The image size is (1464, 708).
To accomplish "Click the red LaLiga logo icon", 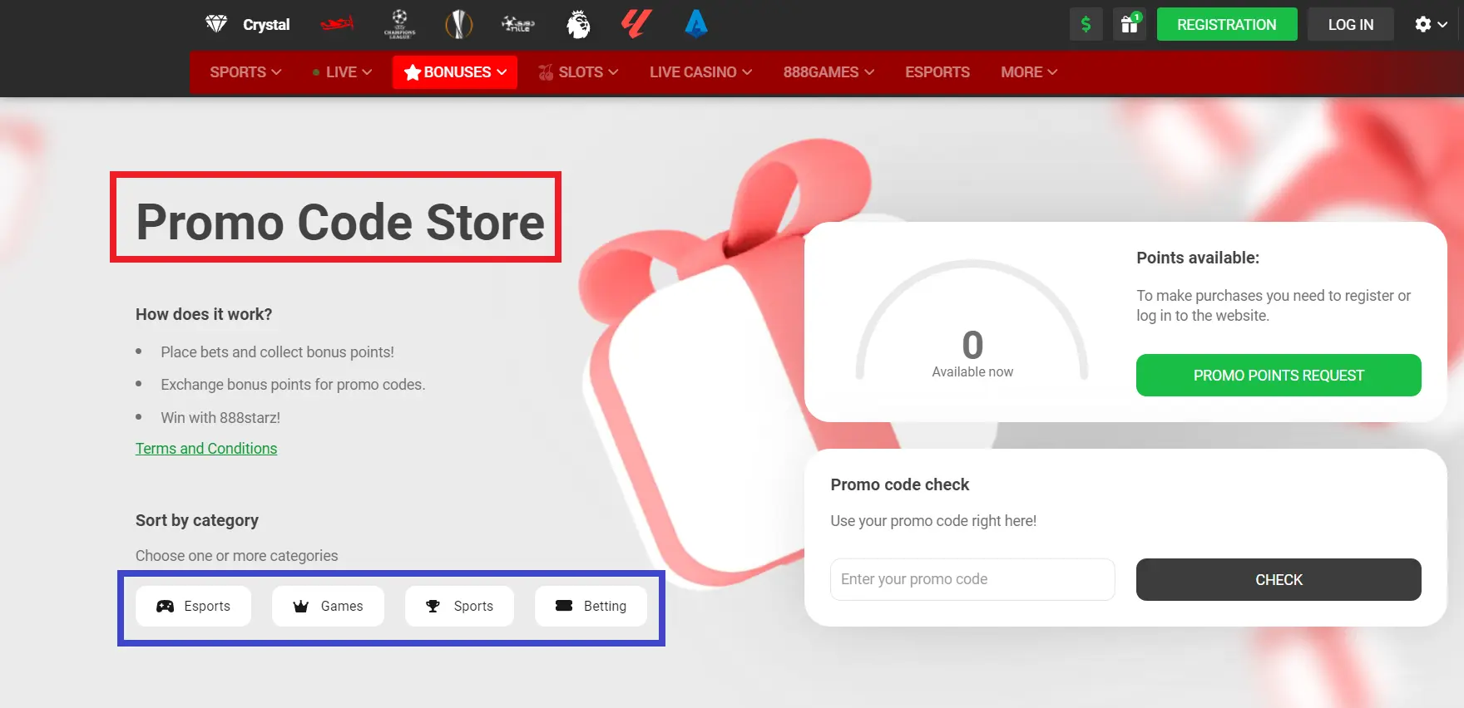I will (636, 24).
